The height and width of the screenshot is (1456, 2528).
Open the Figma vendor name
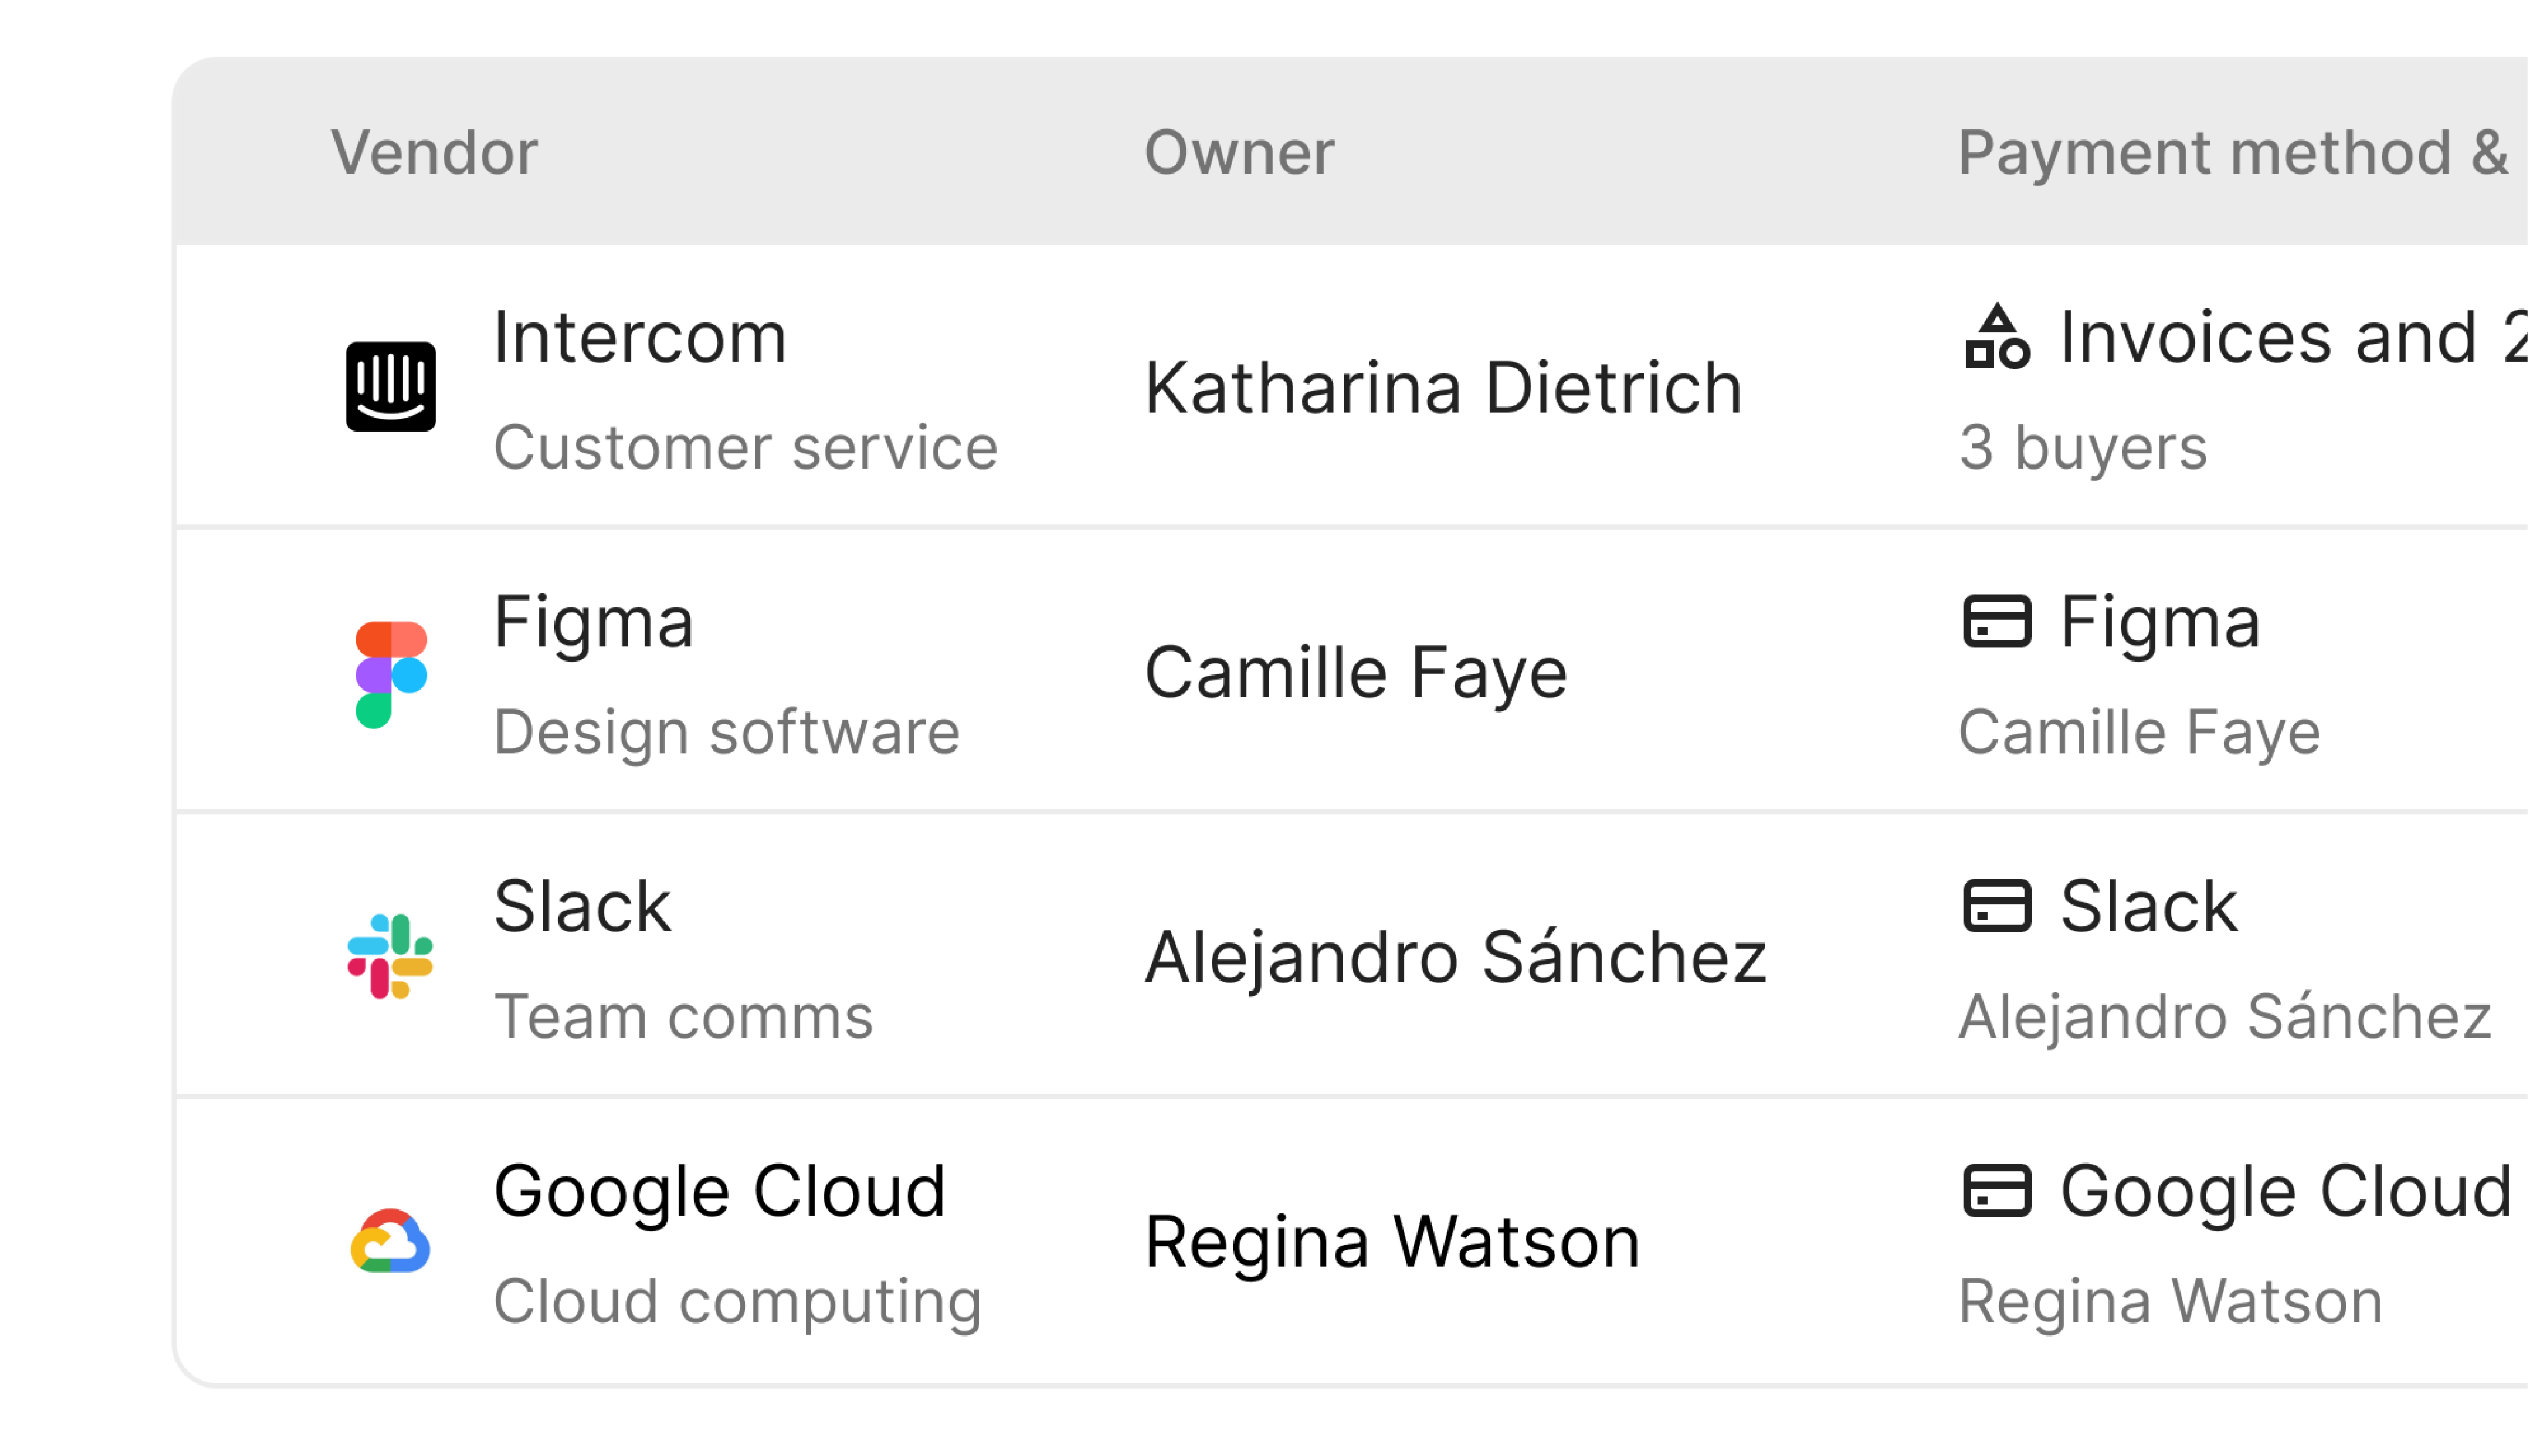(x=593, y=621)
